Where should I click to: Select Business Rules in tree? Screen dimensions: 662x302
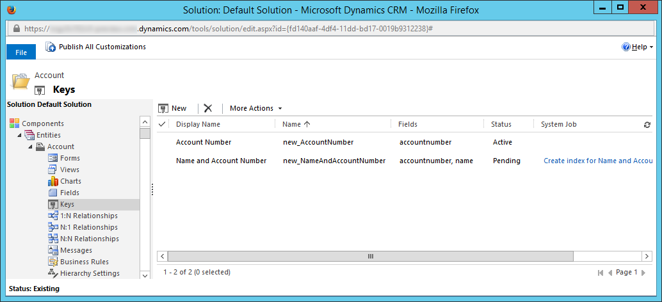click(x=85, y=262)
